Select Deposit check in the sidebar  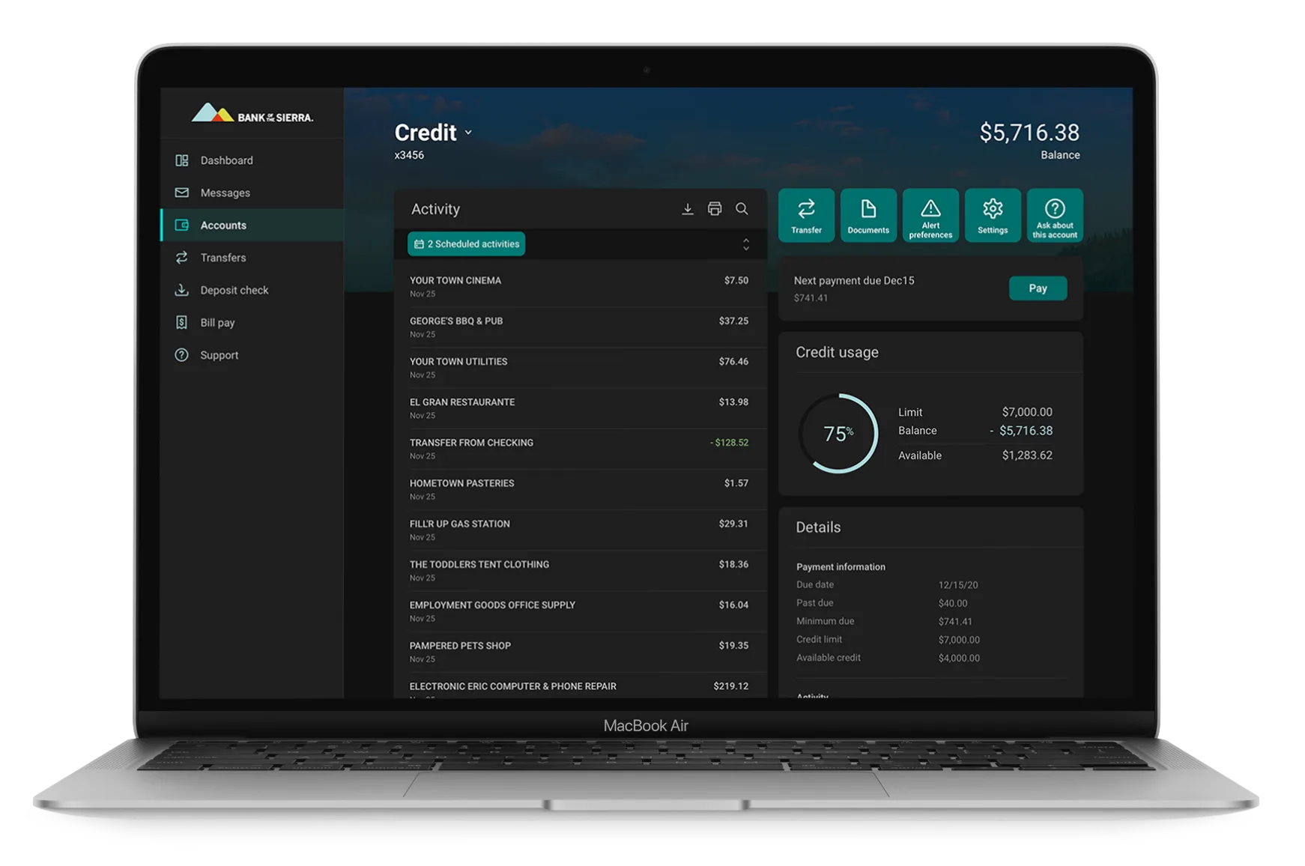tap(234, 290)
